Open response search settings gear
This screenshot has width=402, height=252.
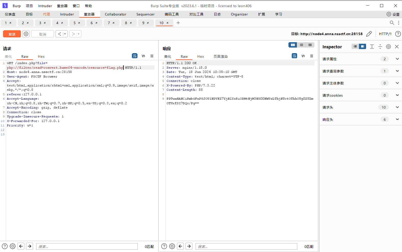tap(172, 246)
